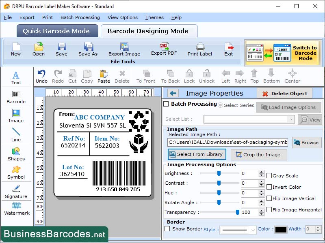Switch to Barcode Mode

pos(282,53)
